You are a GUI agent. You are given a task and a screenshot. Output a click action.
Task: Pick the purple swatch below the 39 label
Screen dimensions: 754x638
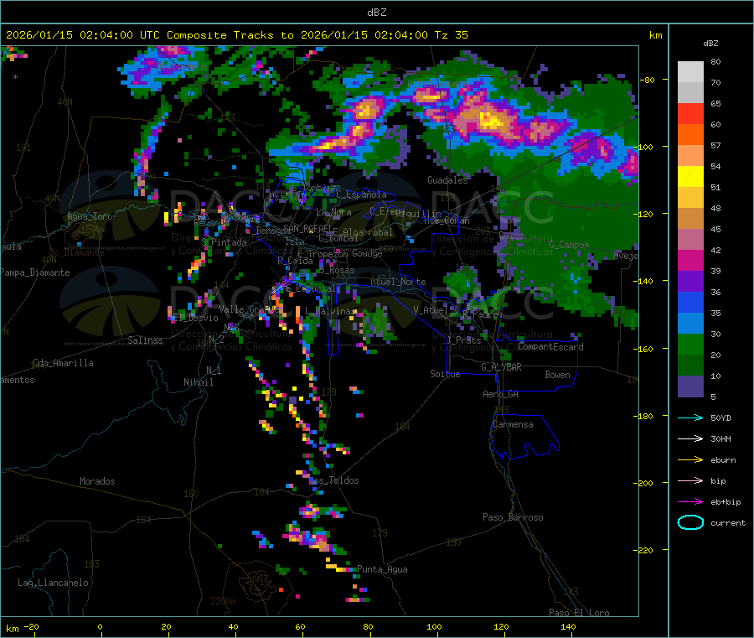(x=690, y=282)
